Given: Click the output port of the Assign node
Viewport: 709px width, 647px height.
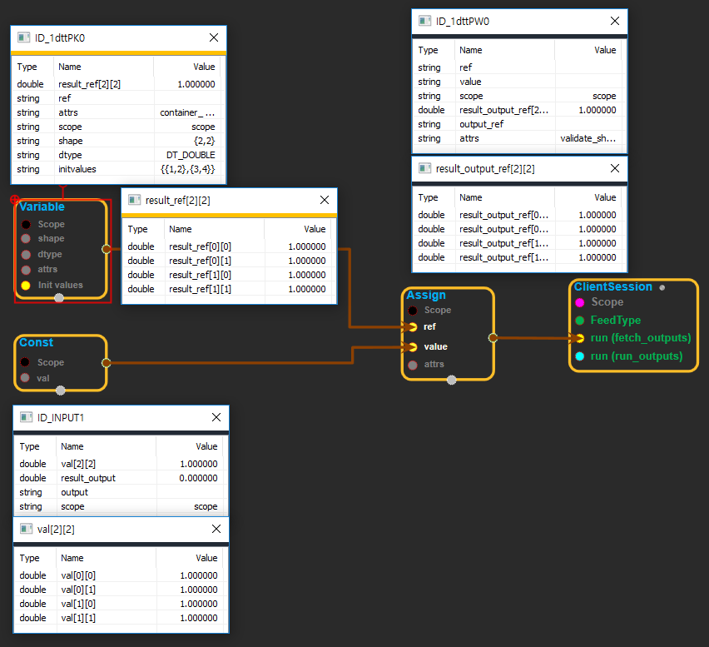Looking at the screenshot, I should (493, 338).
